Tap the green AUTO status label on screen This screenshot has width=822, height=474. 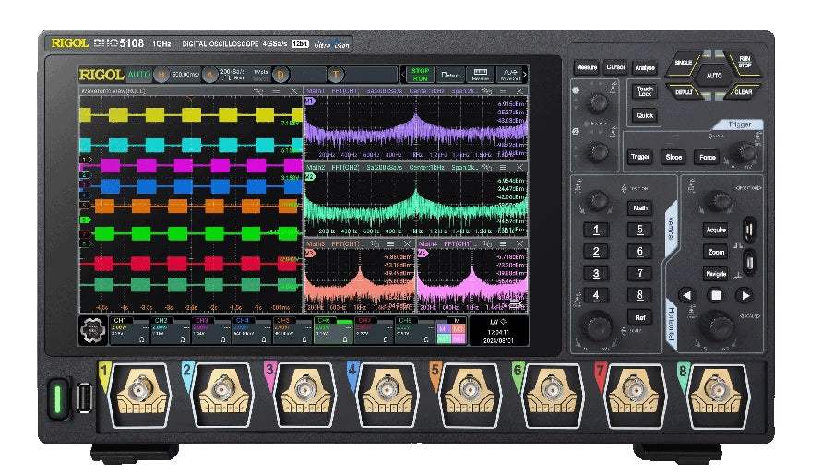[139, 75]
